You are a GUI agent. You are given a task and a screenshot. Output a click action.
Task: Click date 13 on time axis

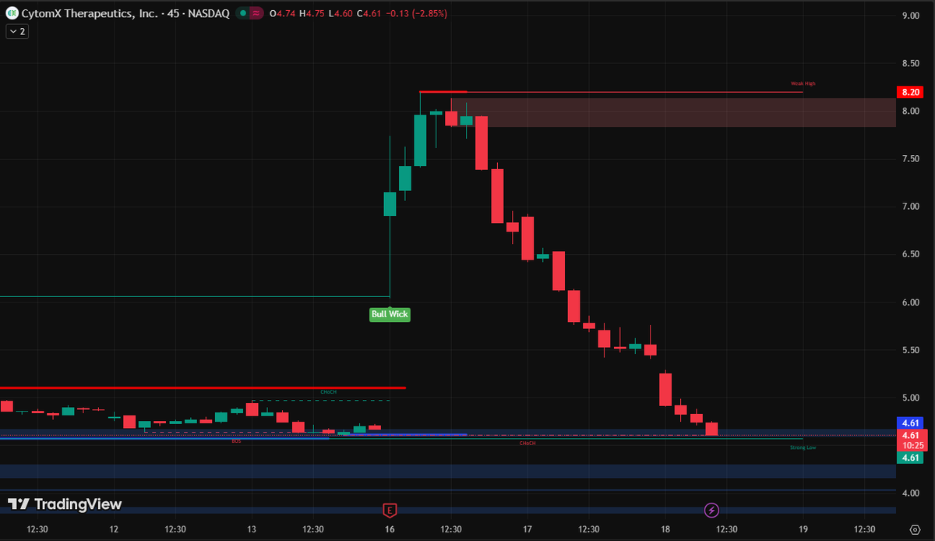tap(252, 529)
